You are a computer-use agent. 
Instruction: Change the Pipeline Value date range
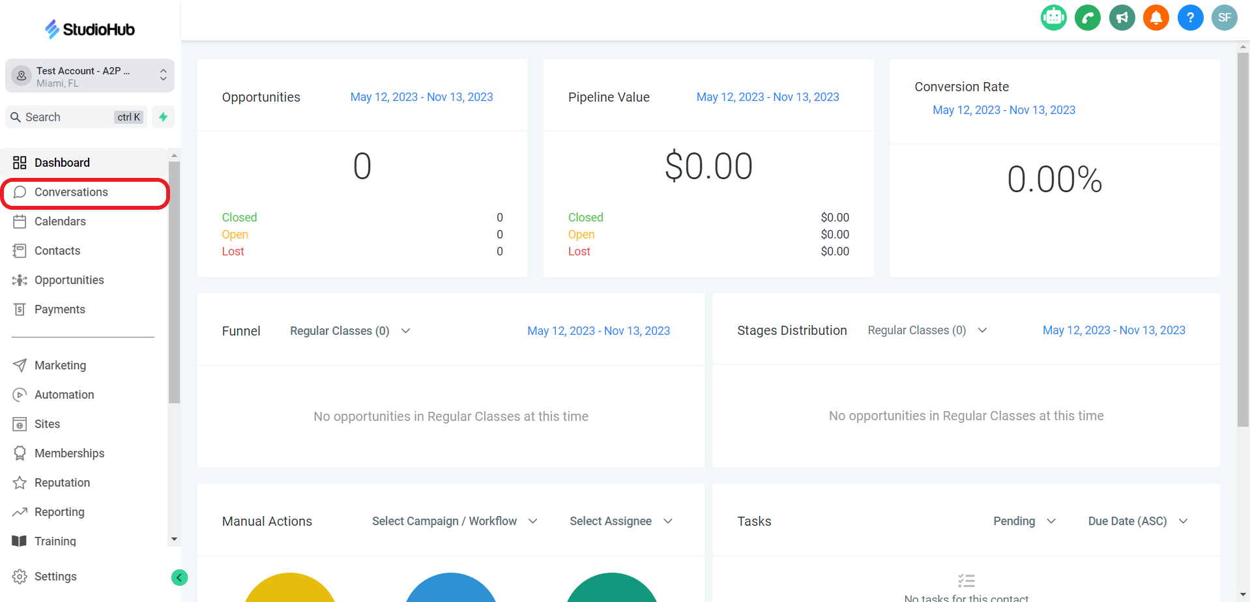tap(768, 97)
